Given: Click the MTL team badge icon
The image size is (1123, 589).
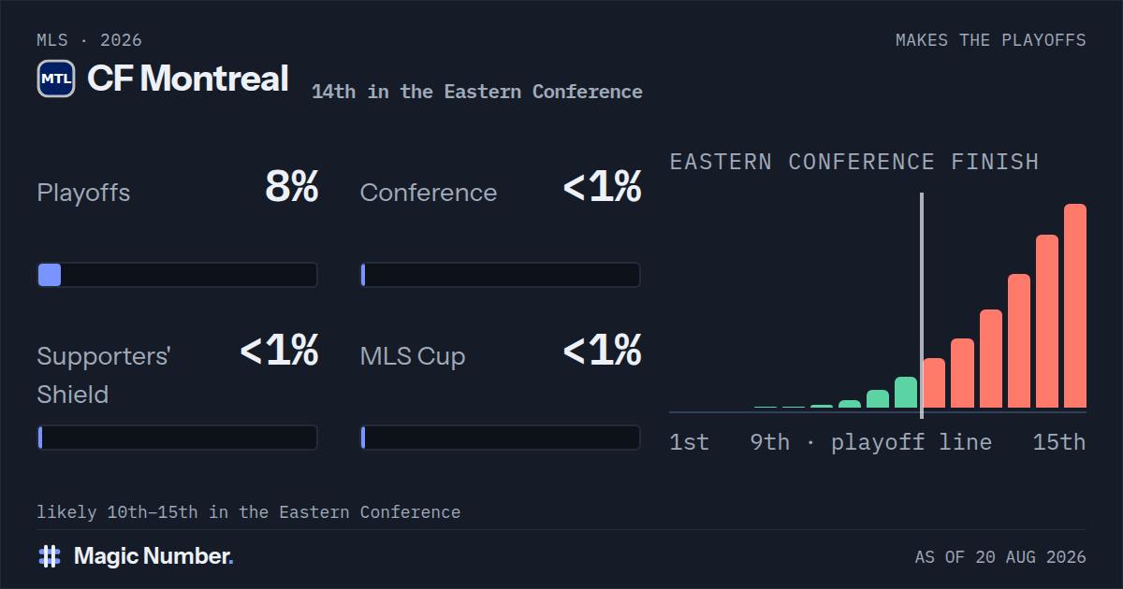Looking at the screenshot, I should click(56, 79).
